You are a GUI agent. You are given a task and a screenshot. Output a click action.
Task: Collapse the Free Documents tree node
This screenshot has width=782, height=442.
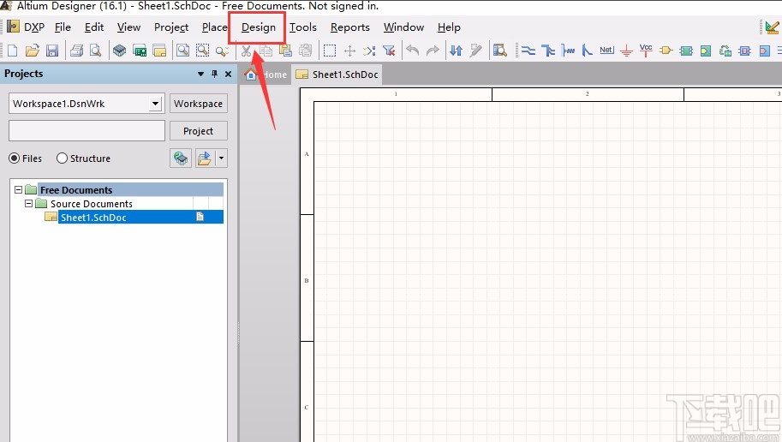point(18,190)
